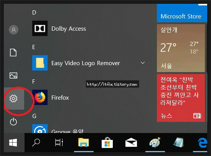The image size is (211, 156).
Task: Jump to letter D section header
Action: pos(34,13)
